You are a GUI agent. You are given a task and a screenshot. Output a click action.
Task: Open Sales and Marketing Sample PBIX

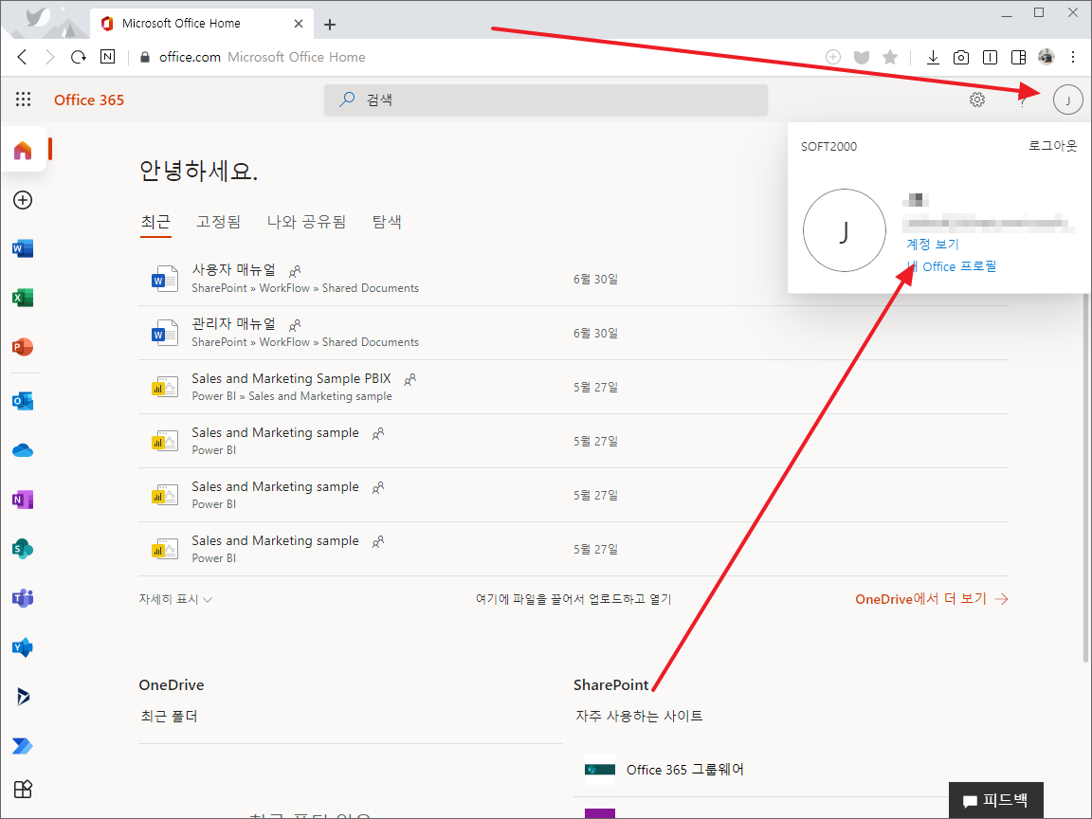coord(291,378)
